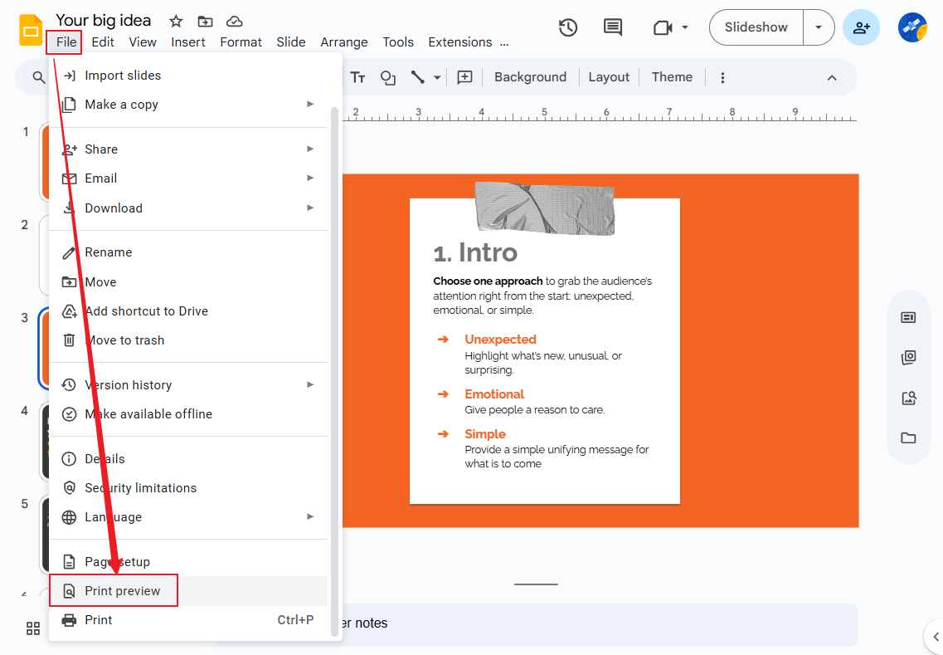This screenshot has height=655, width=943.
Task: Change the slide Background
Action: pyautogui.click(x=530, y=76)
